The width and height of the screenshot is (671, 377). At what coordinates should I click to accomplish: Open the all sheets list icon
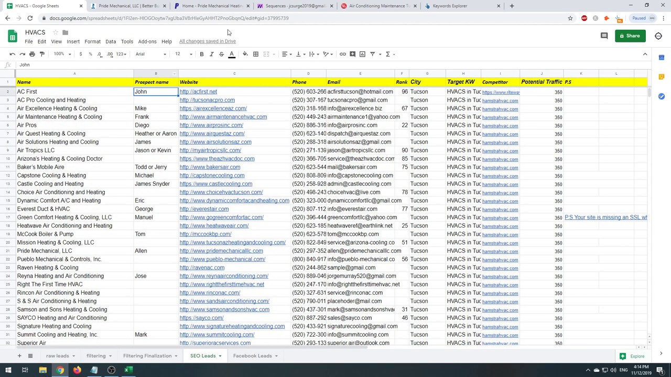(x=30, y=356)
